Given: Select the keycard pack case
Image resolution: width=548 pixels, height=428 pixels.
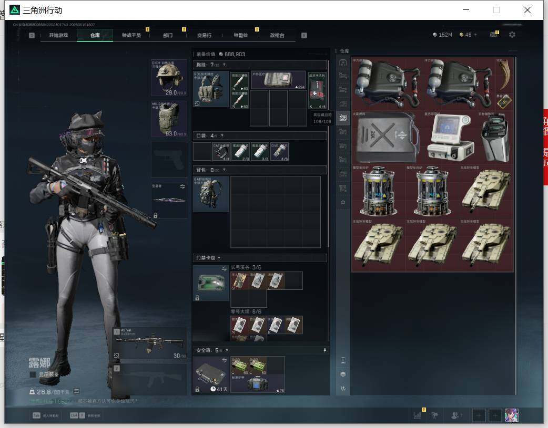Looking at the screenshot, I should tap(211, 283).
